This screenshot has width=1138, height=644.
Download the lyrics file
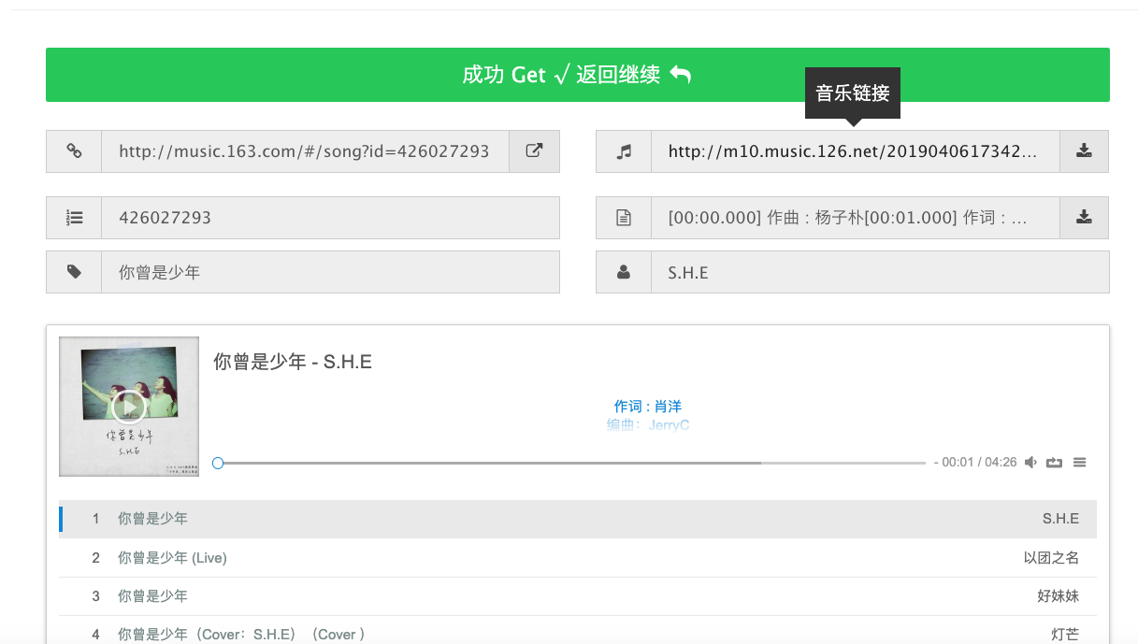coord(1084,218)
